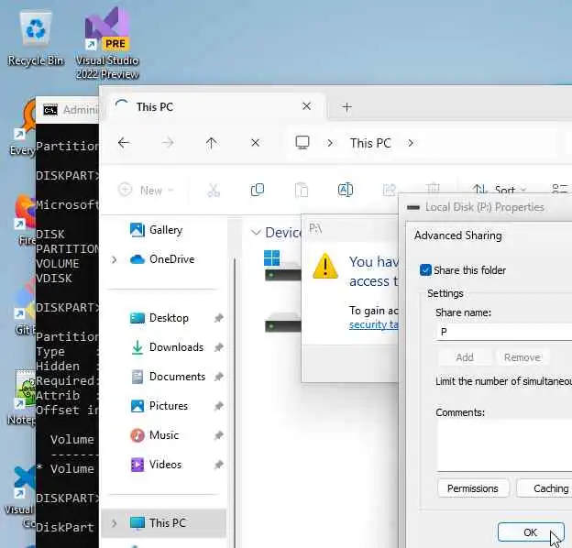This screenshot has height=548, width=572.
Task: Click the Share name field containing P
Action: 504,332
